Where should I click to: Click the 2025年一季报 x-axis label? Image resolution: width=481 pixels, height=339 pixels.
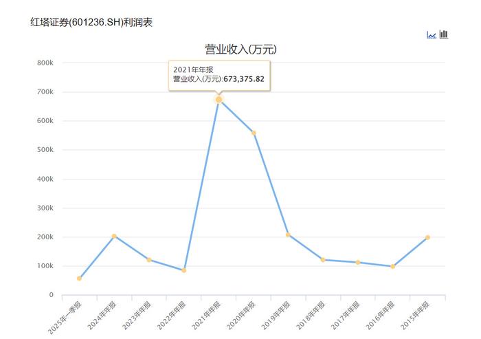click(65, 318)
